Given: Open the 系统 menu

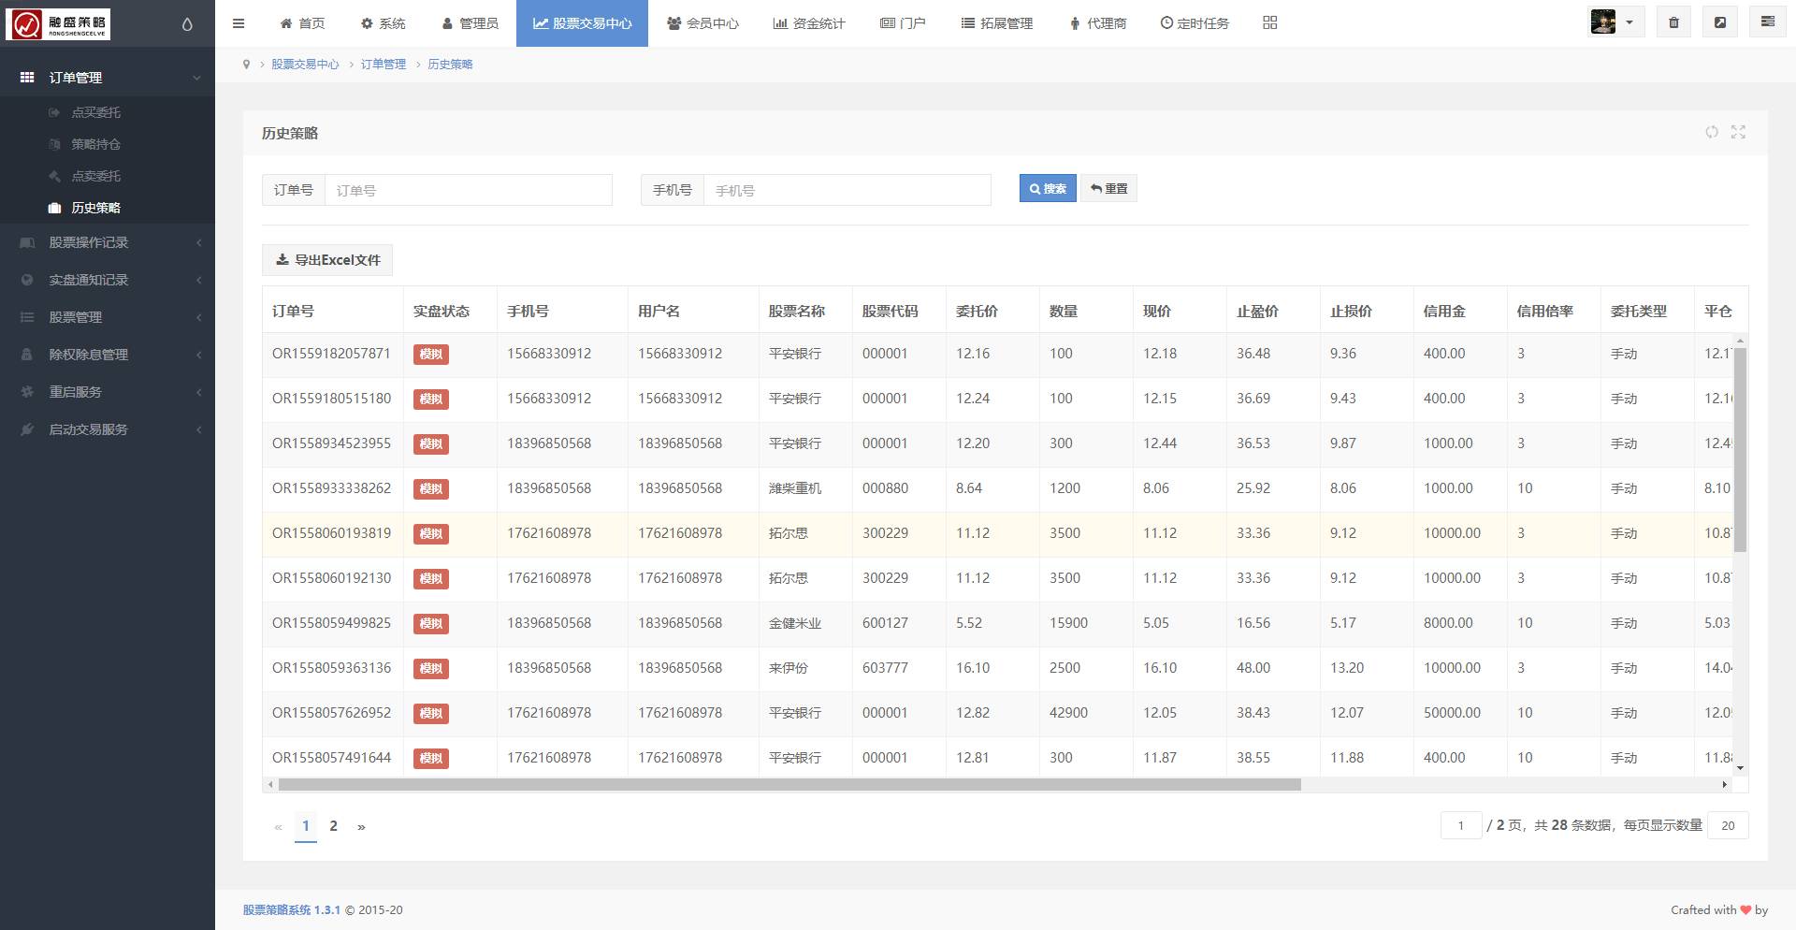Looking at the screenshot, I should [x=384, y=23].
